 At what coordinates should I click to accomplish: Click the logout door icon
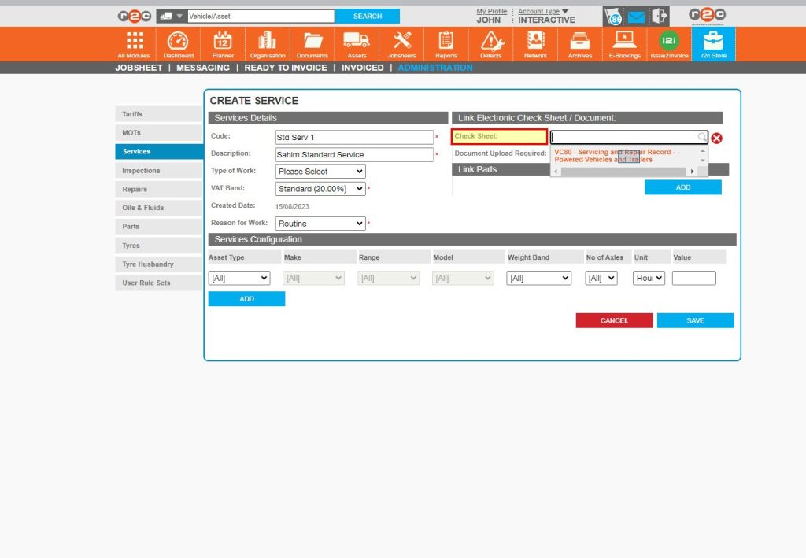(x=659, y=16)
